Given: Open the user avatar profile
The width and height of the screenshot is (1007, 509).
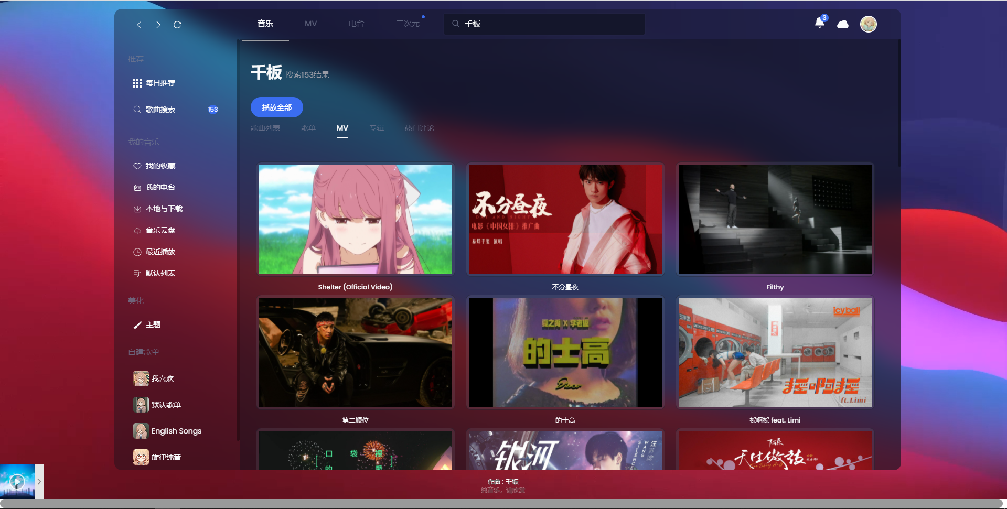Looking at the screenshot, I should tap(869, 24).
